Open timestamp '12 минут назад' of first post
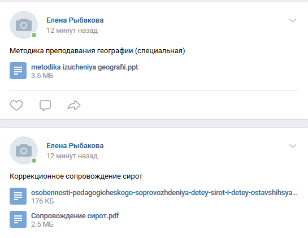Image resolution: width=308 pixels, height=238 pixels. [x=72, y=31]
